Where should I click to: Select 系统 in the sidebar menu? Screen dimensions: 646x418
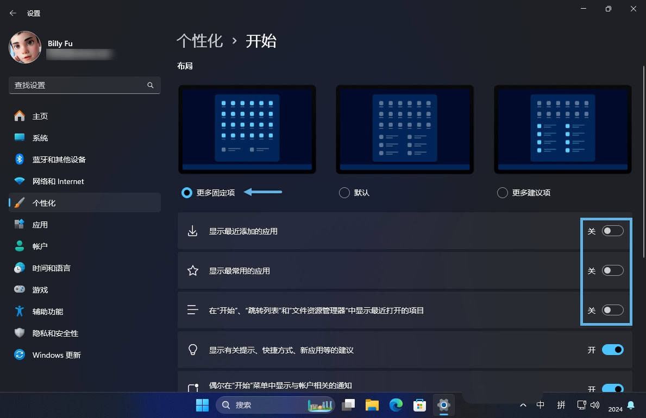pos(40,138)
